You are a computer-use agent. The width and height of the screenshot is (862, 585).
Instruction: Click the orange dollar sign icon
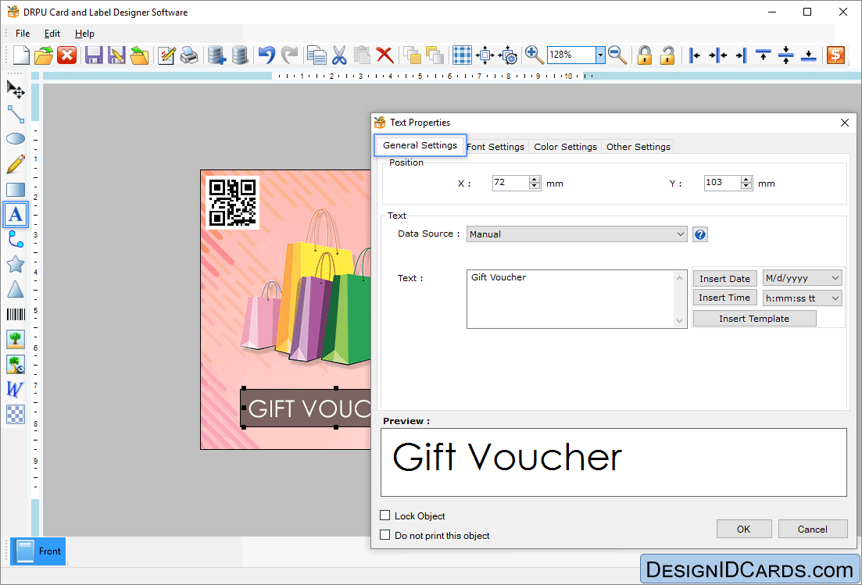pyautogui.click(x=835, y=55)
